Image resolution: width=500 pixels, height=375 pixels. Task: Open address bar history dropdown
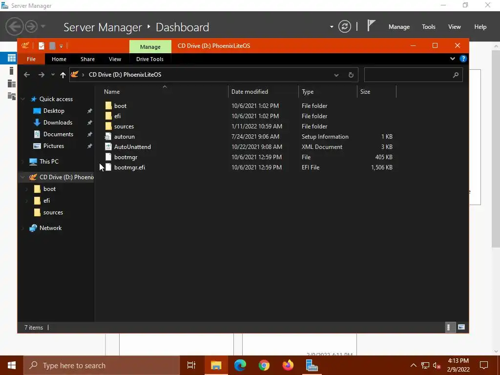point(336,75)
